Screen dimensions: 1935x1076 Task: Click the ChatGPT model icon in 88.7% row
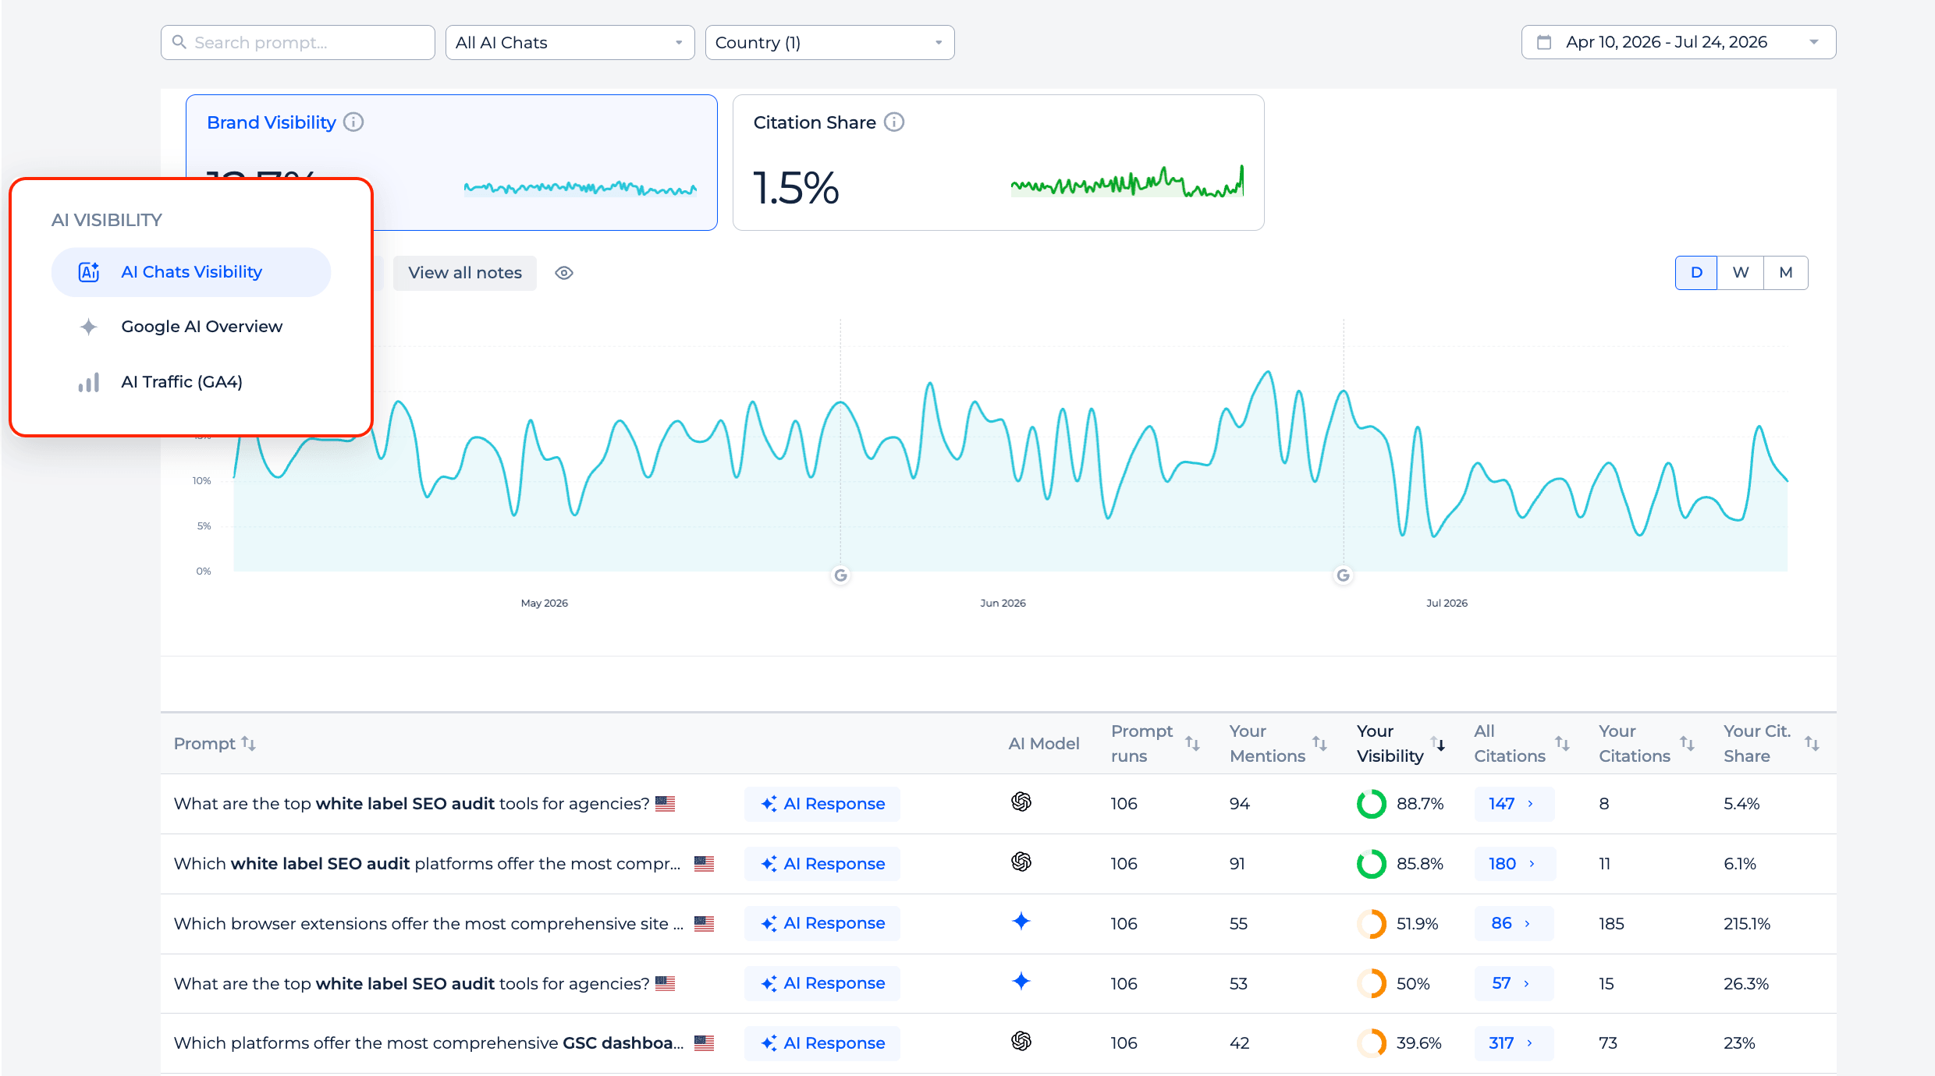coord(1021,802)
